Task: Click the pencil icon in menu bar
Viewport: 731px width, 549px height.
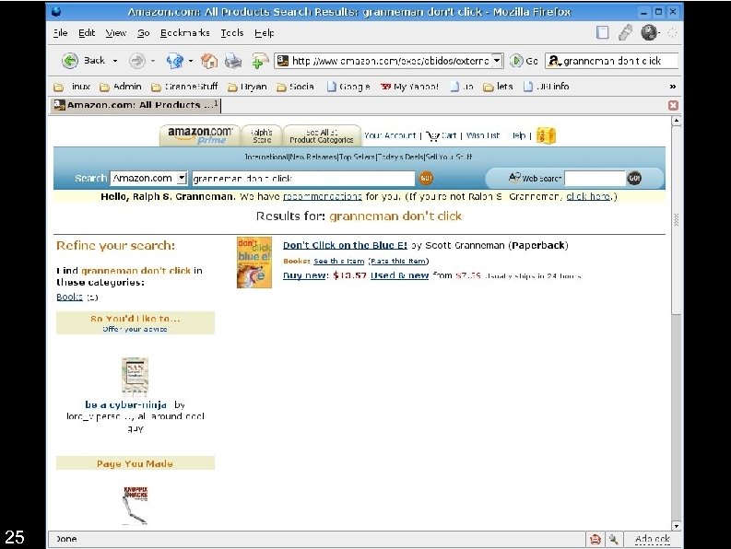Action: [x=625, y=32]
